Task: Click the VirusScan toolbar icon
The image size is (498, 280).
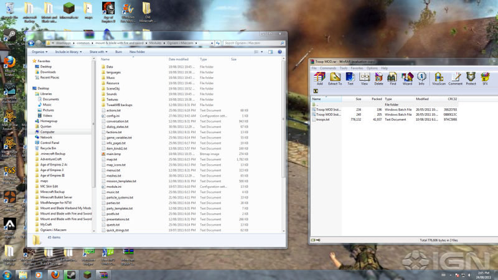Action: click(438, 78)
